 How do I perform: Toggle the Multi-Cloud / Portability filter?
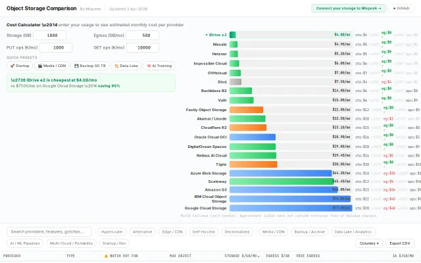click(x=71, y=243)
